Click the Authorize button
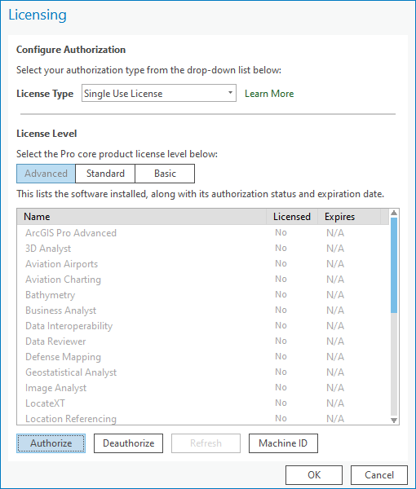This screenshot has height=489, width=416. coord(51,443)
